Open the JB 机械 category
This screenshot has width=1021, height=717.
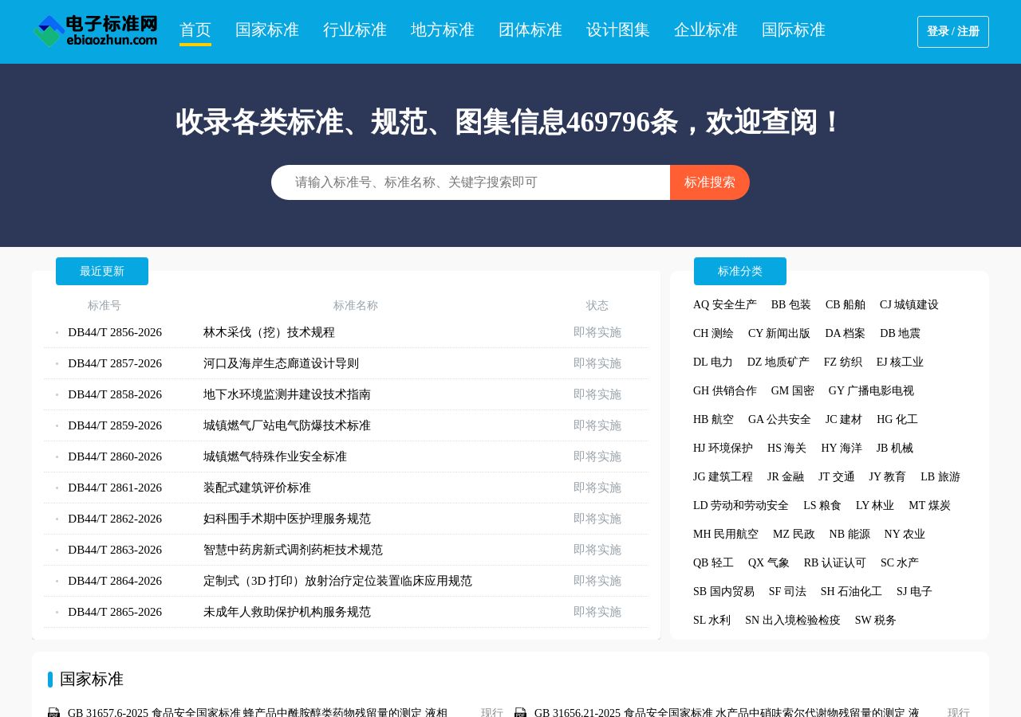[895, 449]
